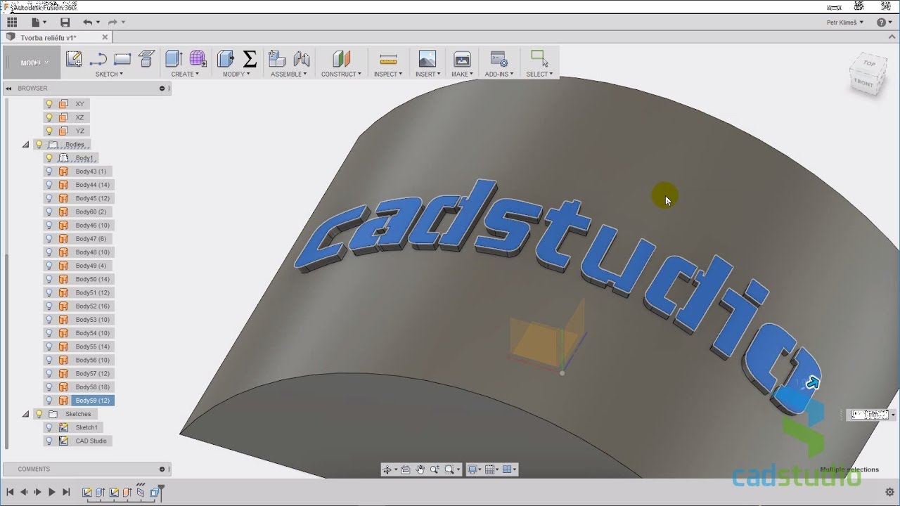Click the Offset Plane sketch icon
Screen dimensions: 900x506
146,59
